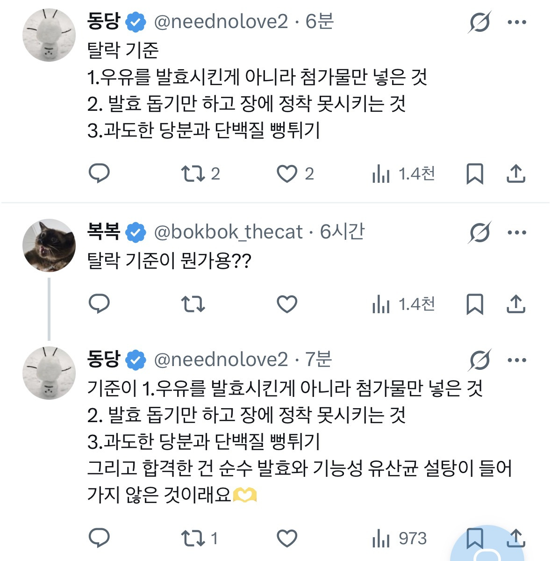This screenshot has width=551, height=561.
Task: Open the reply box for 동당's first tweet
Action: 99,173
